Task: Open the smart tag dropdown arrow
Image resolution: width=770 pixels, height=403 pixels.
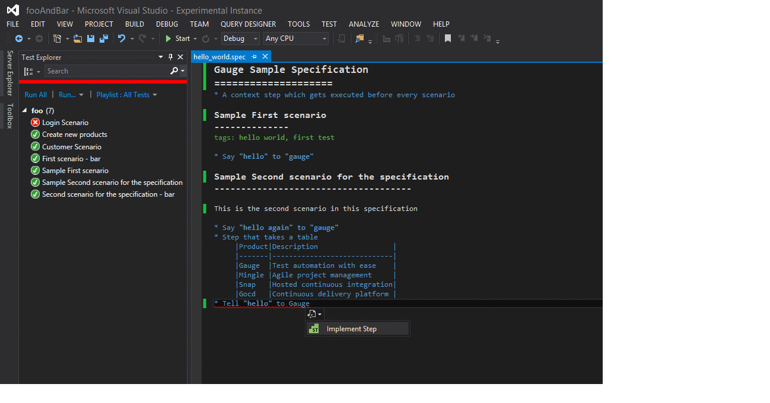Action: pos(320,314)
